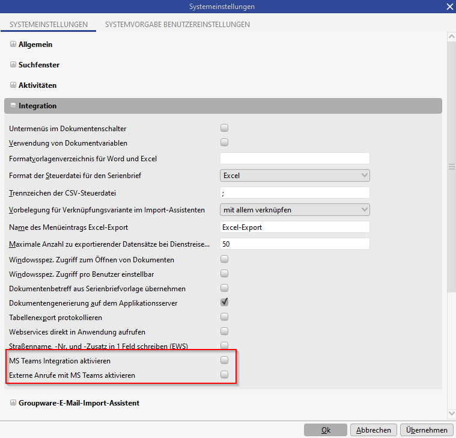Click the Formatvorlagenverzeichnis input field
Image resolution: width=456 pixels, height=438 pixels.
pyautogui.click(x=294, y=159)
